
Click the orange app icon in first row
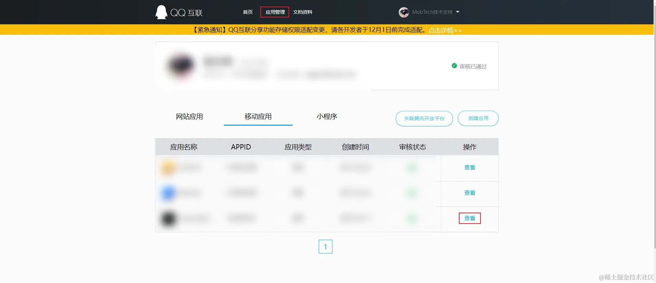[x=168, y=168]
